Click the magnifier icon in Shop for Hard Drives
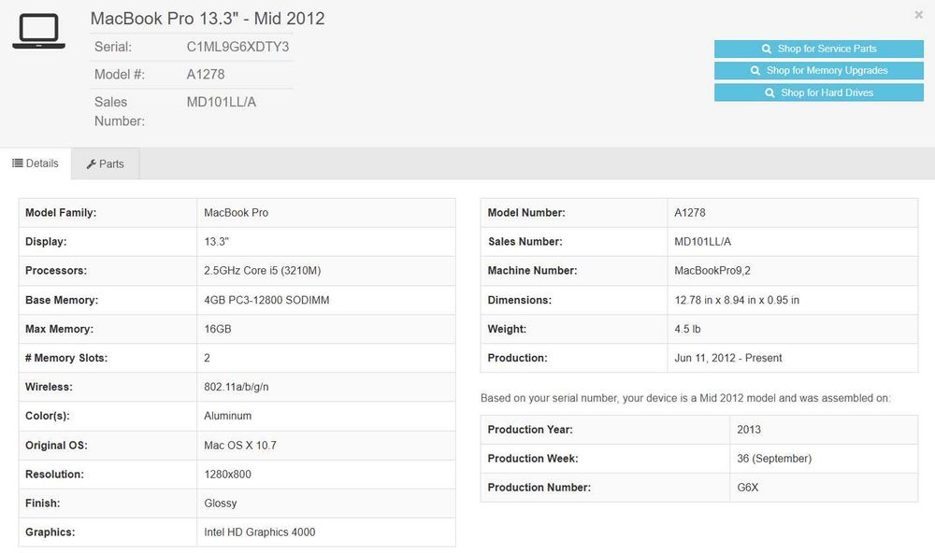Viewport: 935px width, 553px height. point(770,92)
